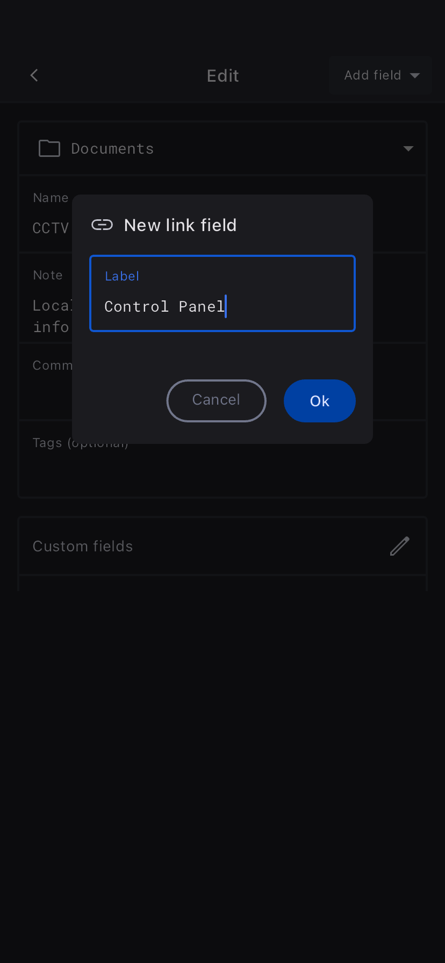Dismiss the dialog with Cancel
Image resolution: width=445 pixels, height=963 pixels.
click(x=216, y=401)
